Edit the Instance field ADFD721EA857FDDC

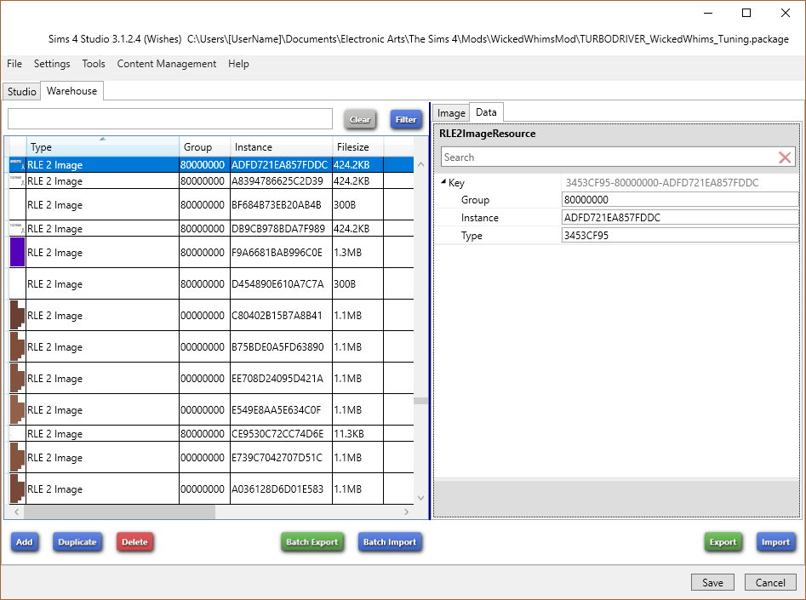click(680, 218)
